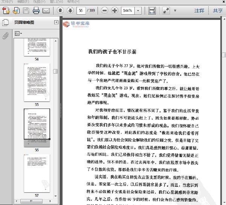This screenshot has width=226, height=205.
Task: Click document scroll up arrow
Action: coord(224,19)
